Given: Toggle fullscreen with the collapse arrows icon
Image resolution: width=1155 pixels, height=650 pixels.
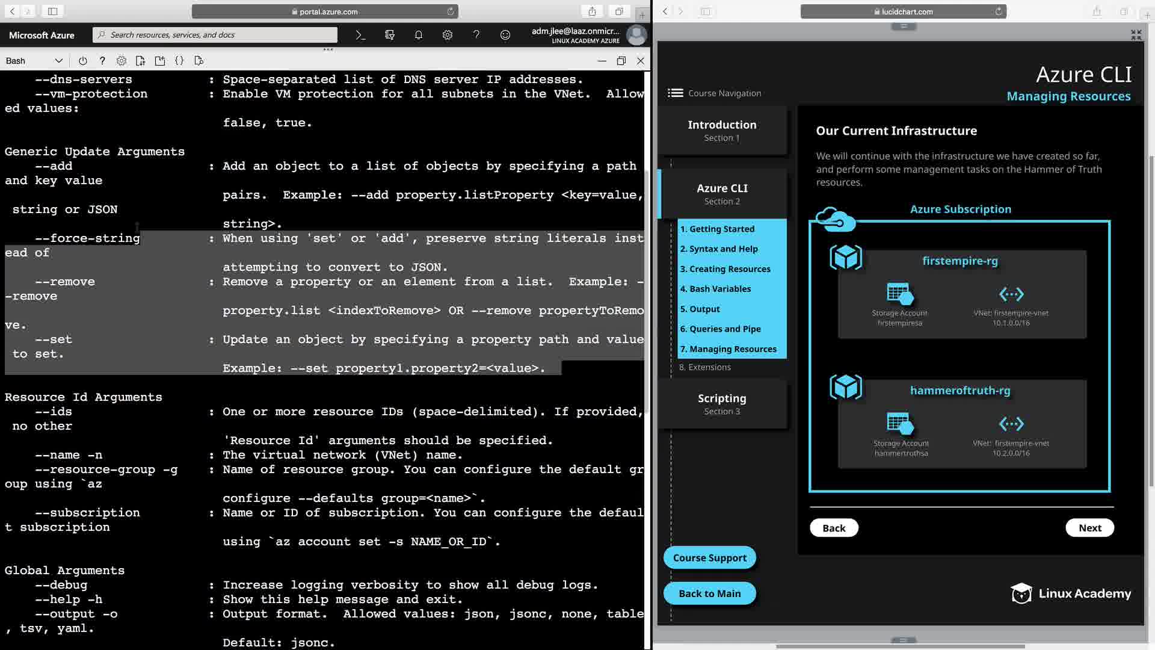Looking at the screenshot, I should click(x=1136, y=35).
